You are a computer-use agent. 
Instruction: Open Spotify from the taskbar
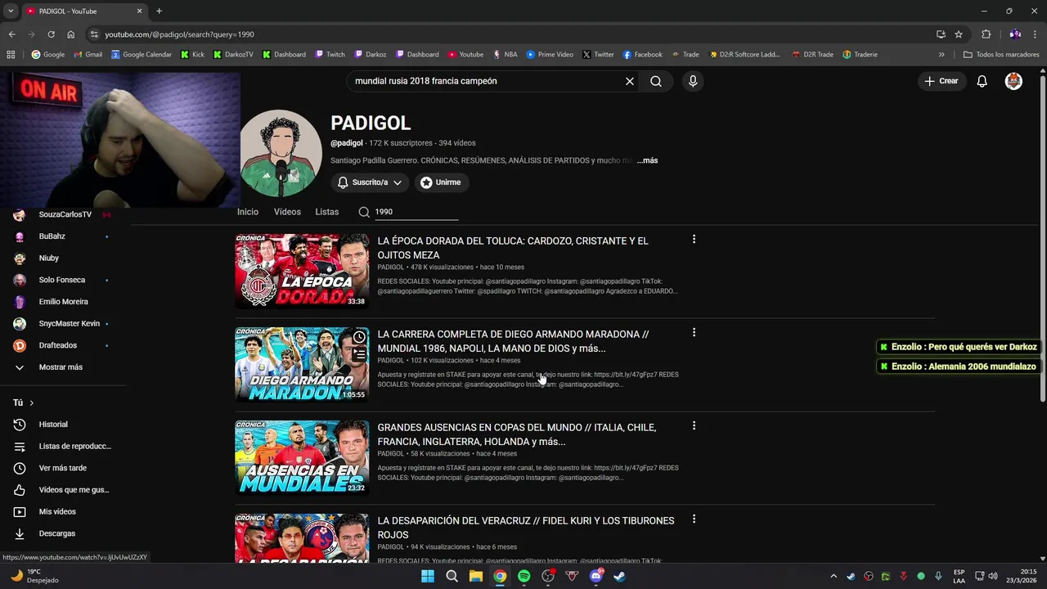(523, 576)
